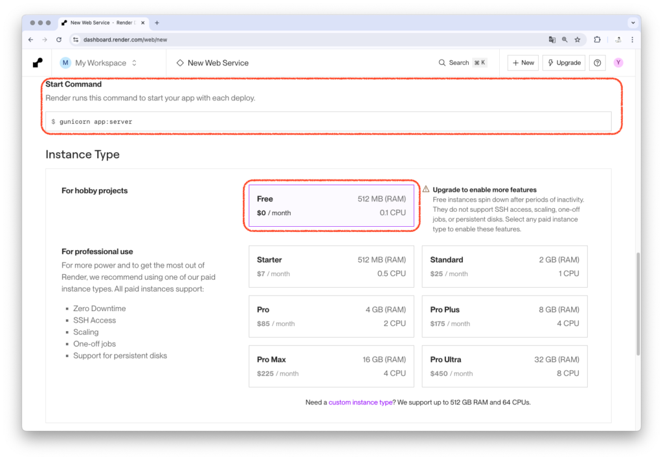
Task: Click the For hobby projects label
Action: tap(95, 191)
